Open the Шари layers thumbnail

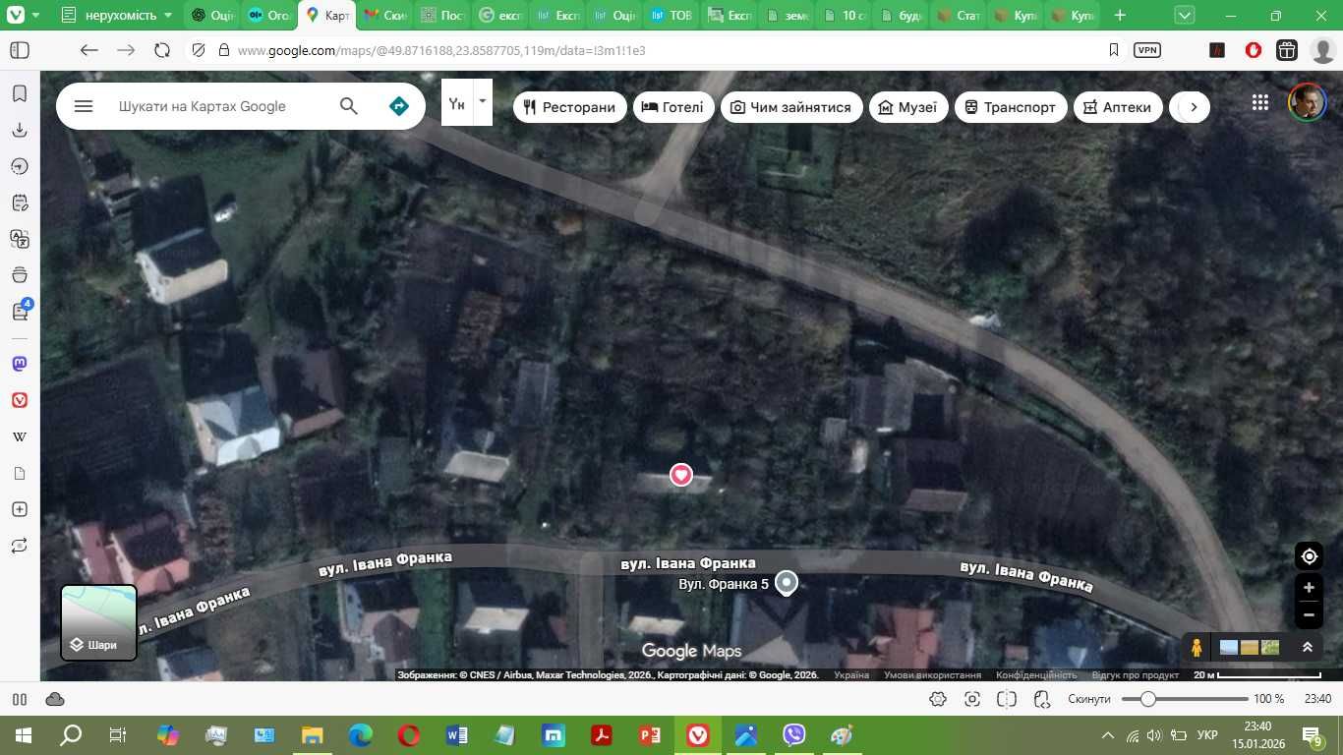pyautogui.click(x=99, y=622)
